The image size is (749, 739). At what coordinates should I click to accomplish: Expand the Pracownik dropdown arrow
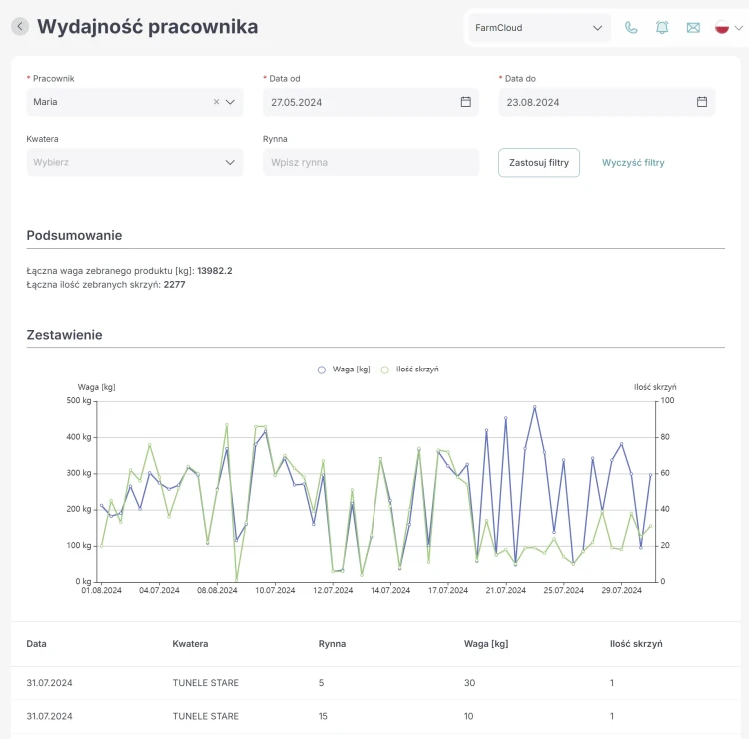(x=230, y=102)
